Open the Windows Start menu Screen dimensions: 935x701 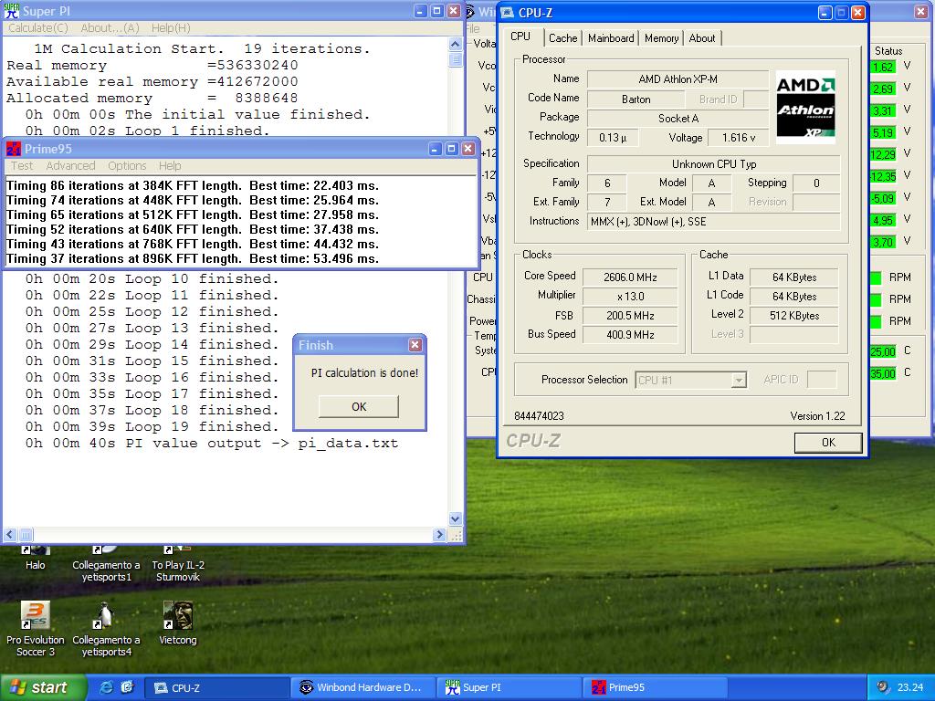tap(43, 687)
